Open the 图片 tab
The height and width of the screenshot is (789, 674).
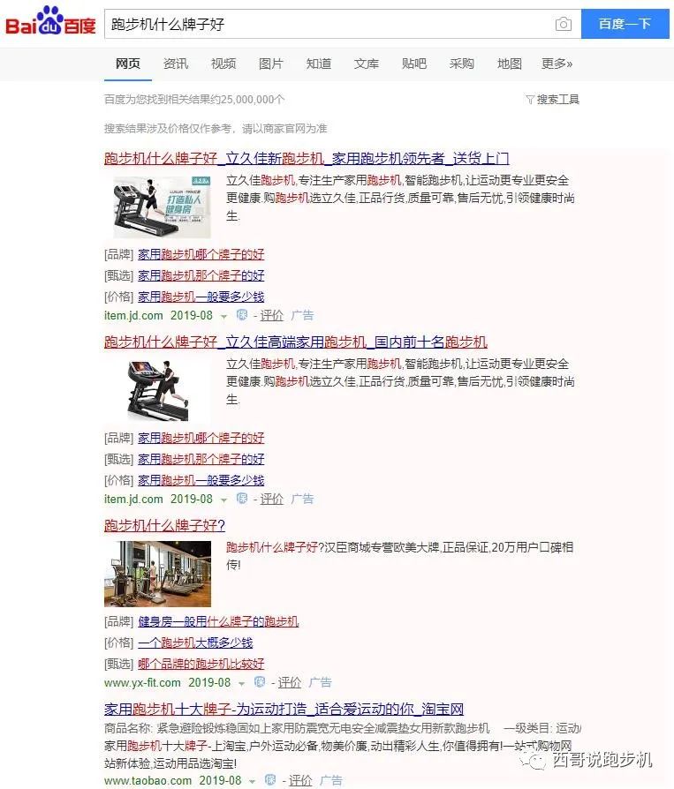click(271, 64)
